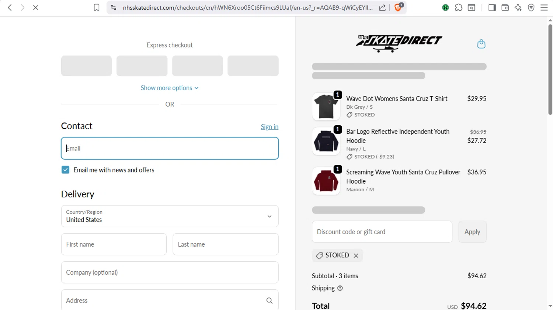Click the Subtotal · 3 items label
This screenshot has width=553, height=310.
pyautogui.click(x=335, y=276)
